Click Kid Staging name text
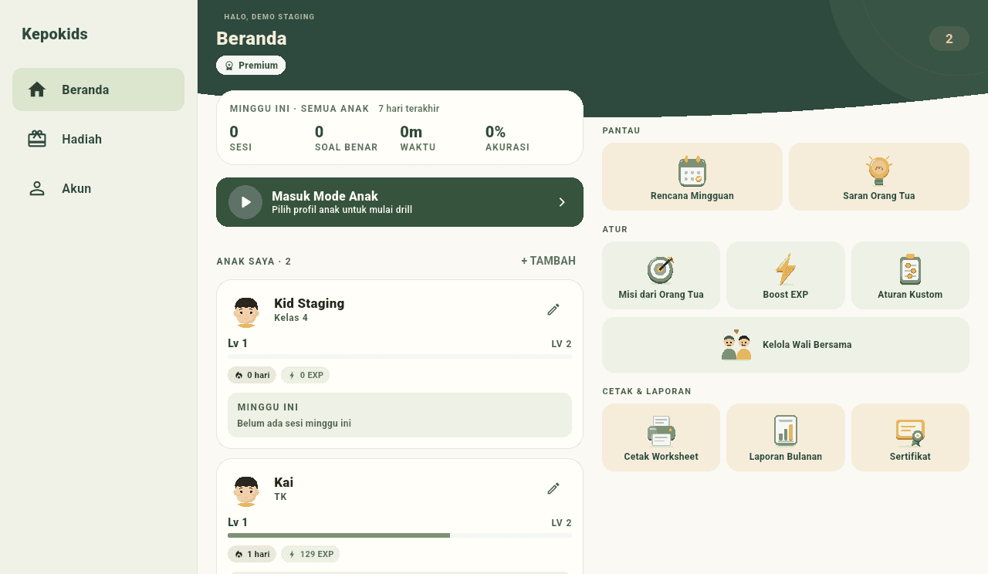 pos(310,303)
